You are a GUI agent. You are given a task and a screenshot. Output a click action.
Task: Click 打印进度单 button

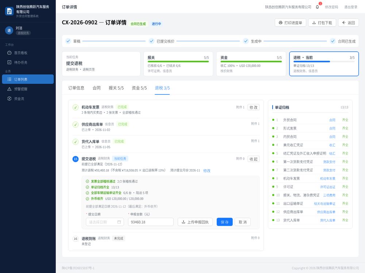(290, 23)
